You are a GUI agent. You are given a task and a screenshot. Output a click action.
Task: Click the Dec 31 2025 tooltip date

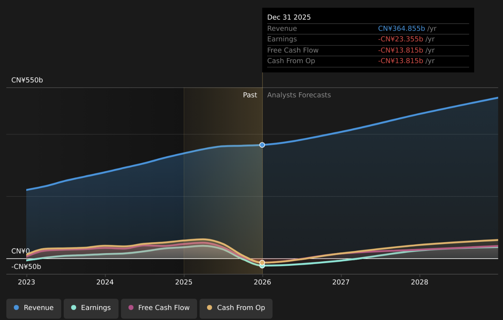pyautogui.click(x=289, y=17)
